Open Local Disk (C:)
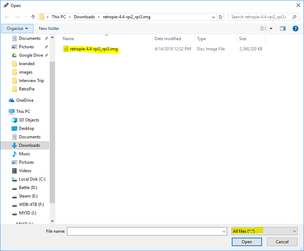Image resolution: width=304 pixels, height=251 pixels. [32, 179]
